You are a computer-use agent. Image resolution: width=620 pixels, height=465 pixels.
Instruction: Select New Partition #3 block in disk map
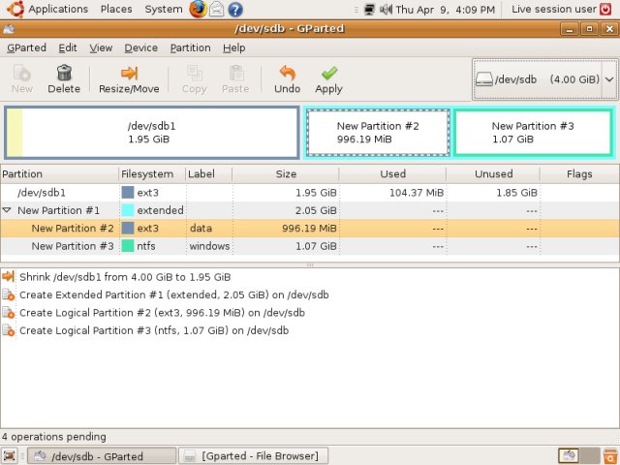point(533,133)
